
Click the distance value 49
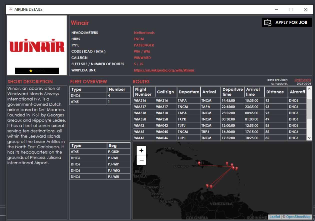click(276, 119)
